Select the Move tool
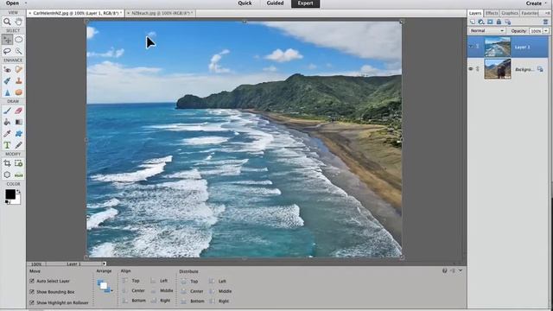The width and height of the screenshot is (553, 311). point(7,40)
